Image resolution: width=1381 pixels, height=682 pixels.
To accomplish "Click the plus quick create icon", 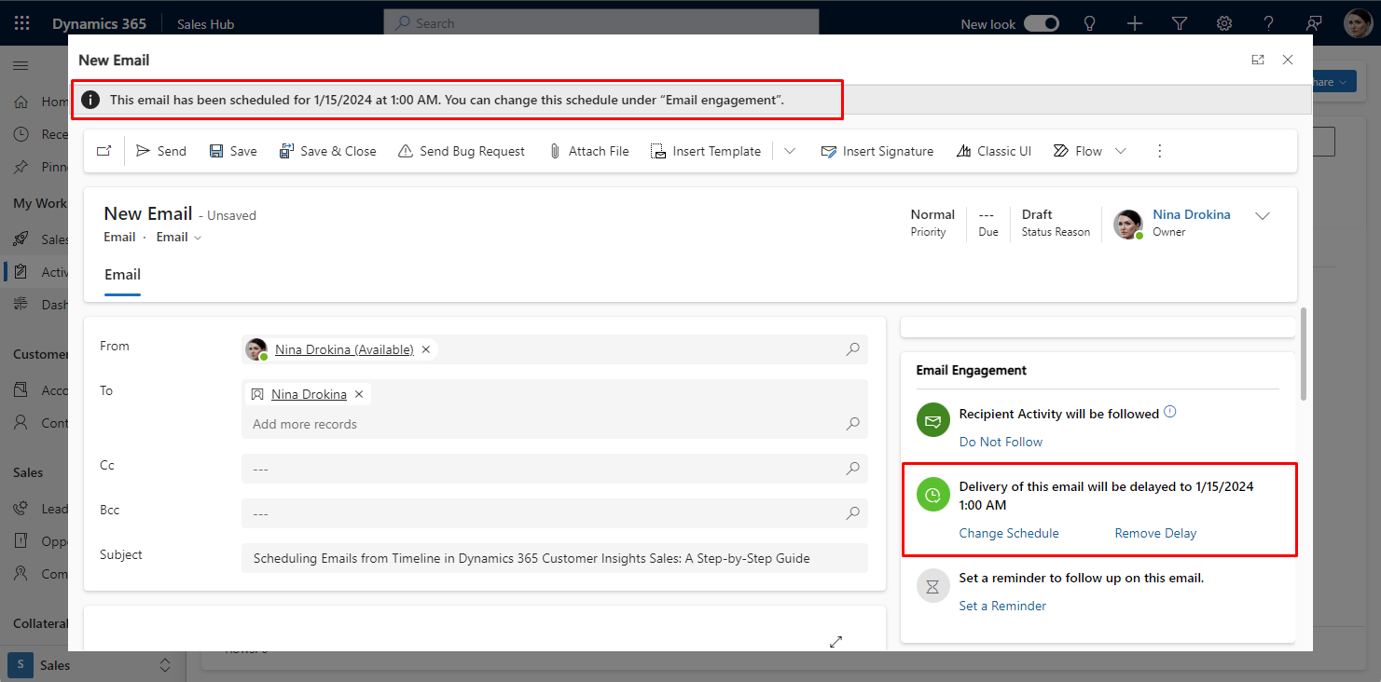I will tap(1135, 24).
